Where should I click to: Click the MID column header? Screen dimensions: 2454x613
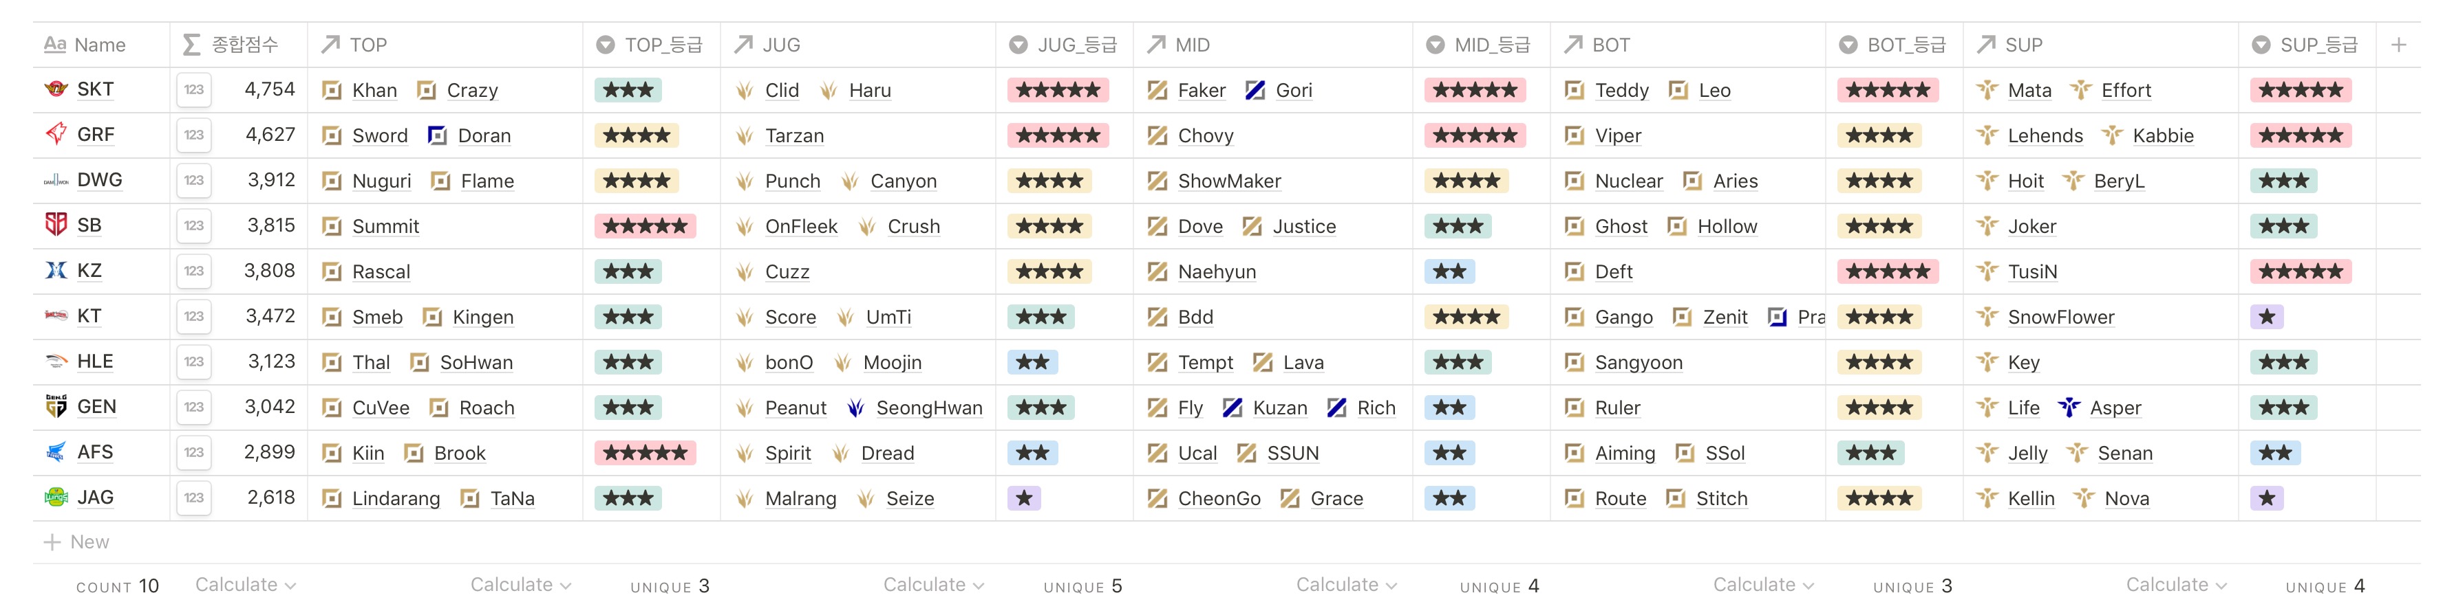coord(1192,45)
